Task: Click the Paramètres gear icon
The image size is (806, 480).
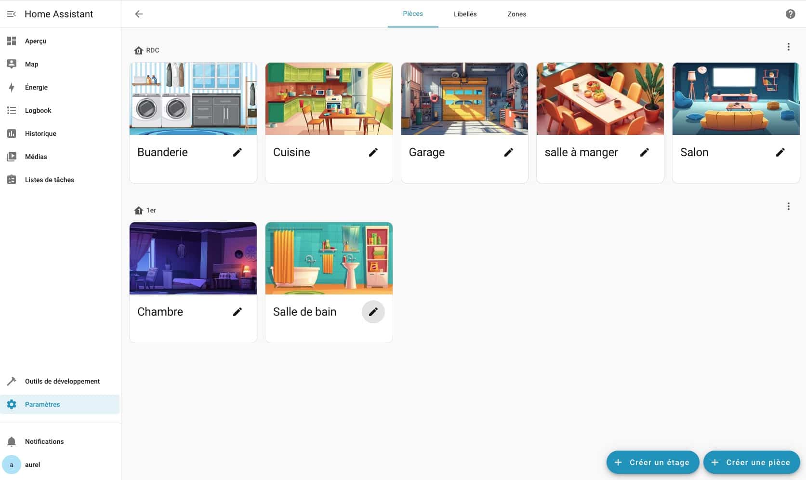Action: (12, 404)
